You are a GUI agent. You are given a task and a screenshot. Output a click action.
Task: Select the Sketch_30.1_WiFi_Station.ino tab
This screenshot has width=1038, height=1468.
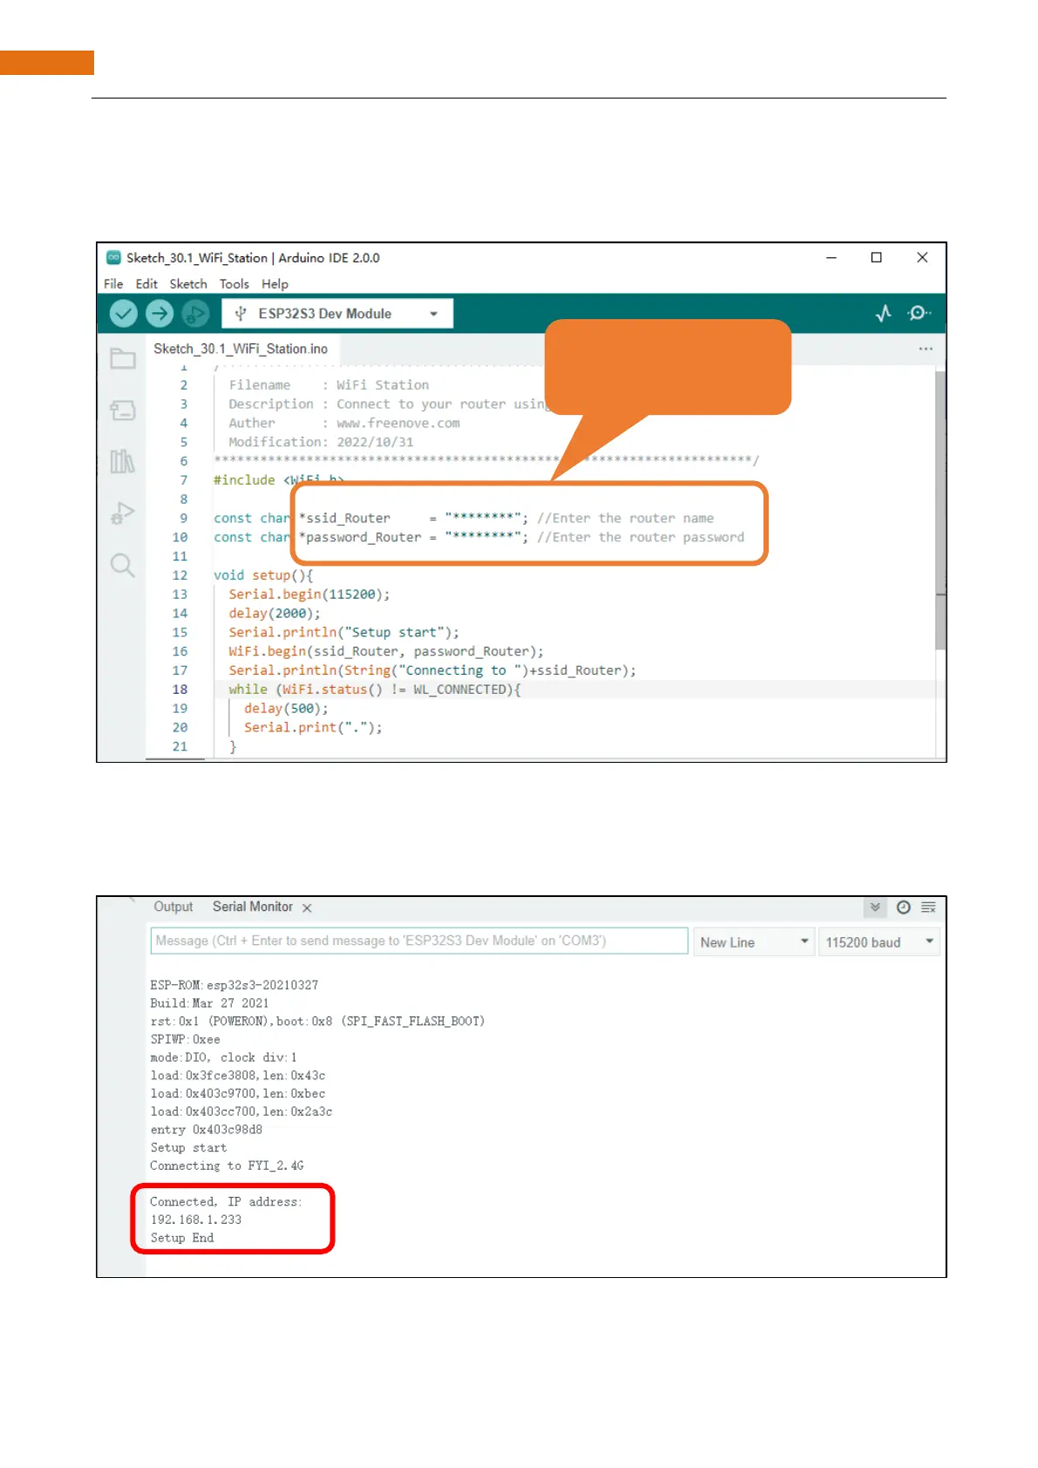(241, 349)
